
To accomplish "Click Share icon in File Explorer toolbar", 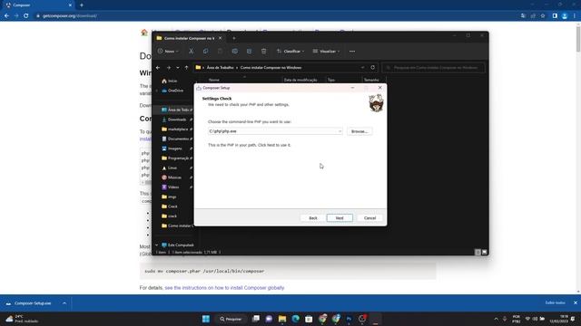I will click(249, 52).
